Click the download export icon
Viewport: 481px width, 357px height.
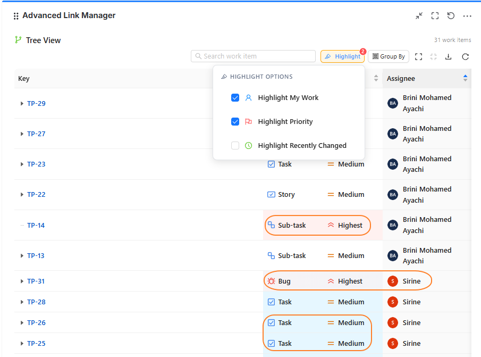pyautogui.click(x=449, y=56)
